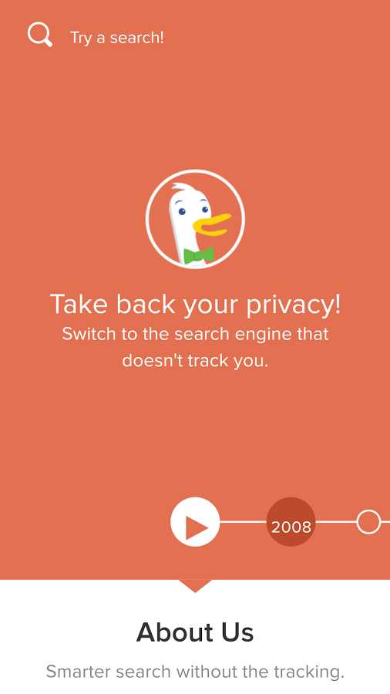Jump to the empty circle after 2008
This screenshot has height=694, width=390.
[368, 522]
